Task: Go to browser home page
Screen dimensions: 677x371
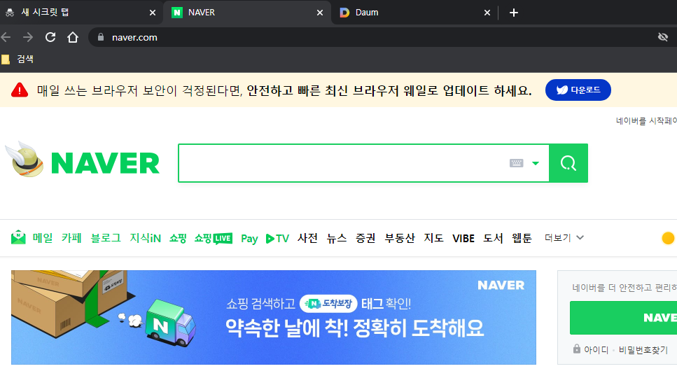Action: tap(73, 37)
